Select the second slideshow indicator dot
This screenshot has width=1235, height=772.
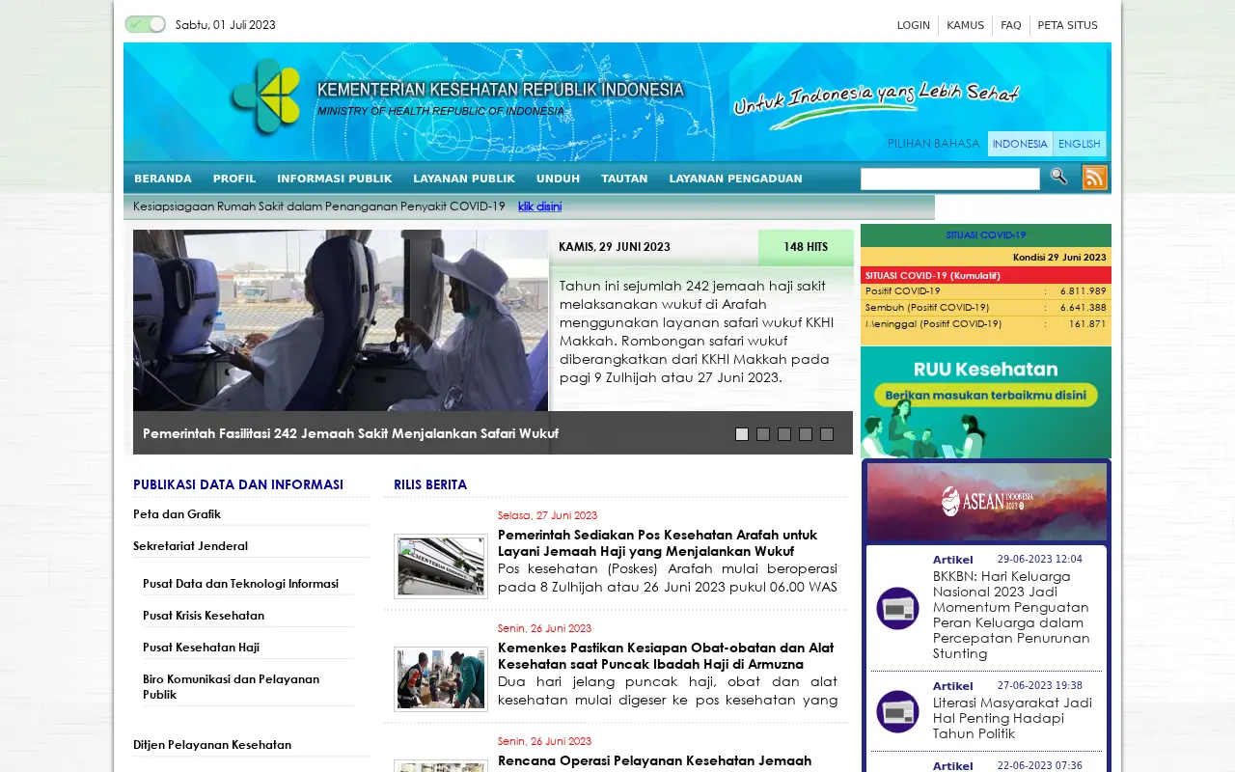(x=763, y=434)
